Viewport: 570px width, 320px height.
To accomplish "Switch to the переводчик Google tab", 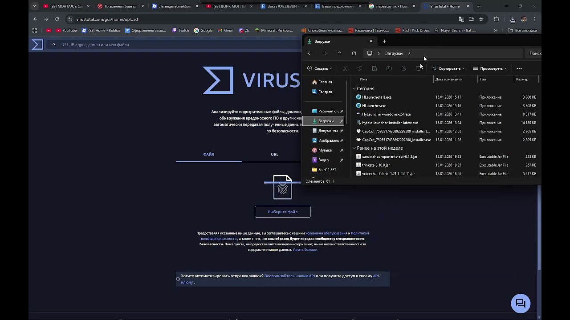I will point(392,6).
